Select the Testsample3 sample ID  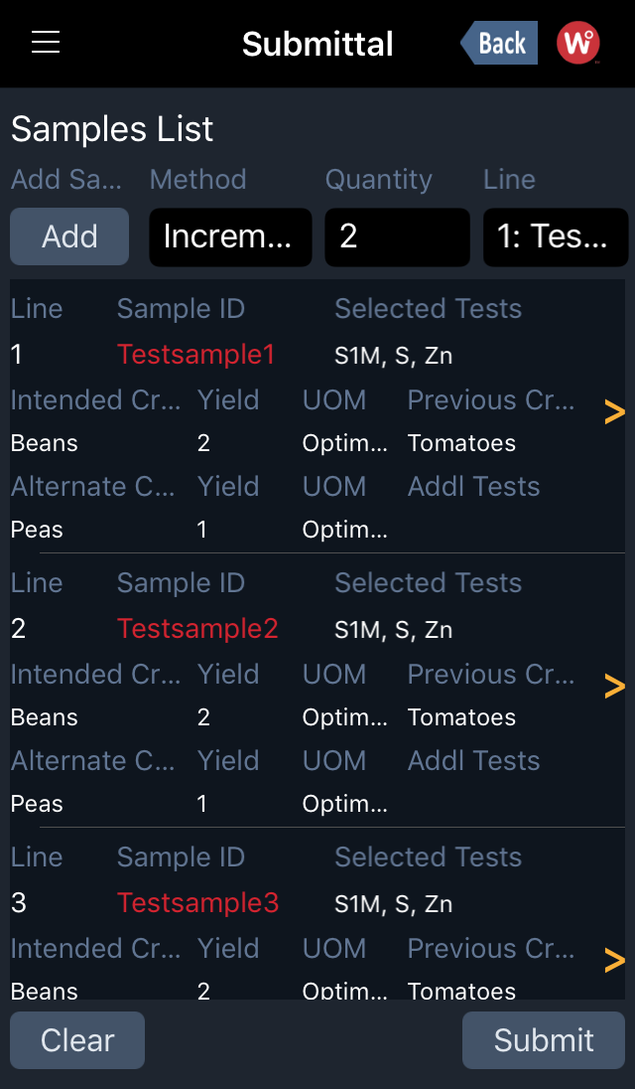pyautogui.click(x=197, y=903)
